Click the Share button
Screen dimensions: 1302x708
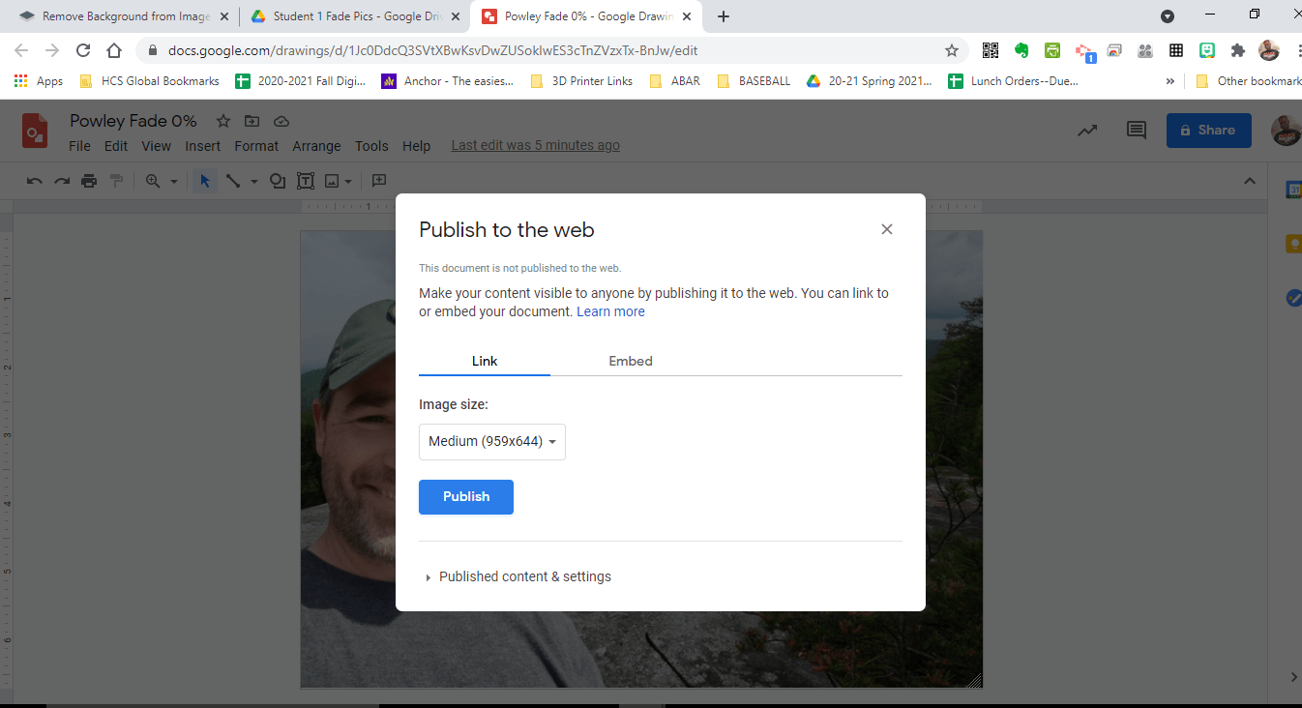tap(1208, 130)
